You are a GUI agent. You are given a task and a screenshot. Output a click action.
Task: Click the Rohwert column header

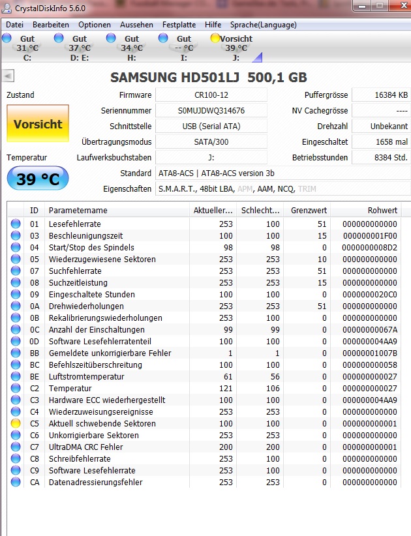pos(366,210)
